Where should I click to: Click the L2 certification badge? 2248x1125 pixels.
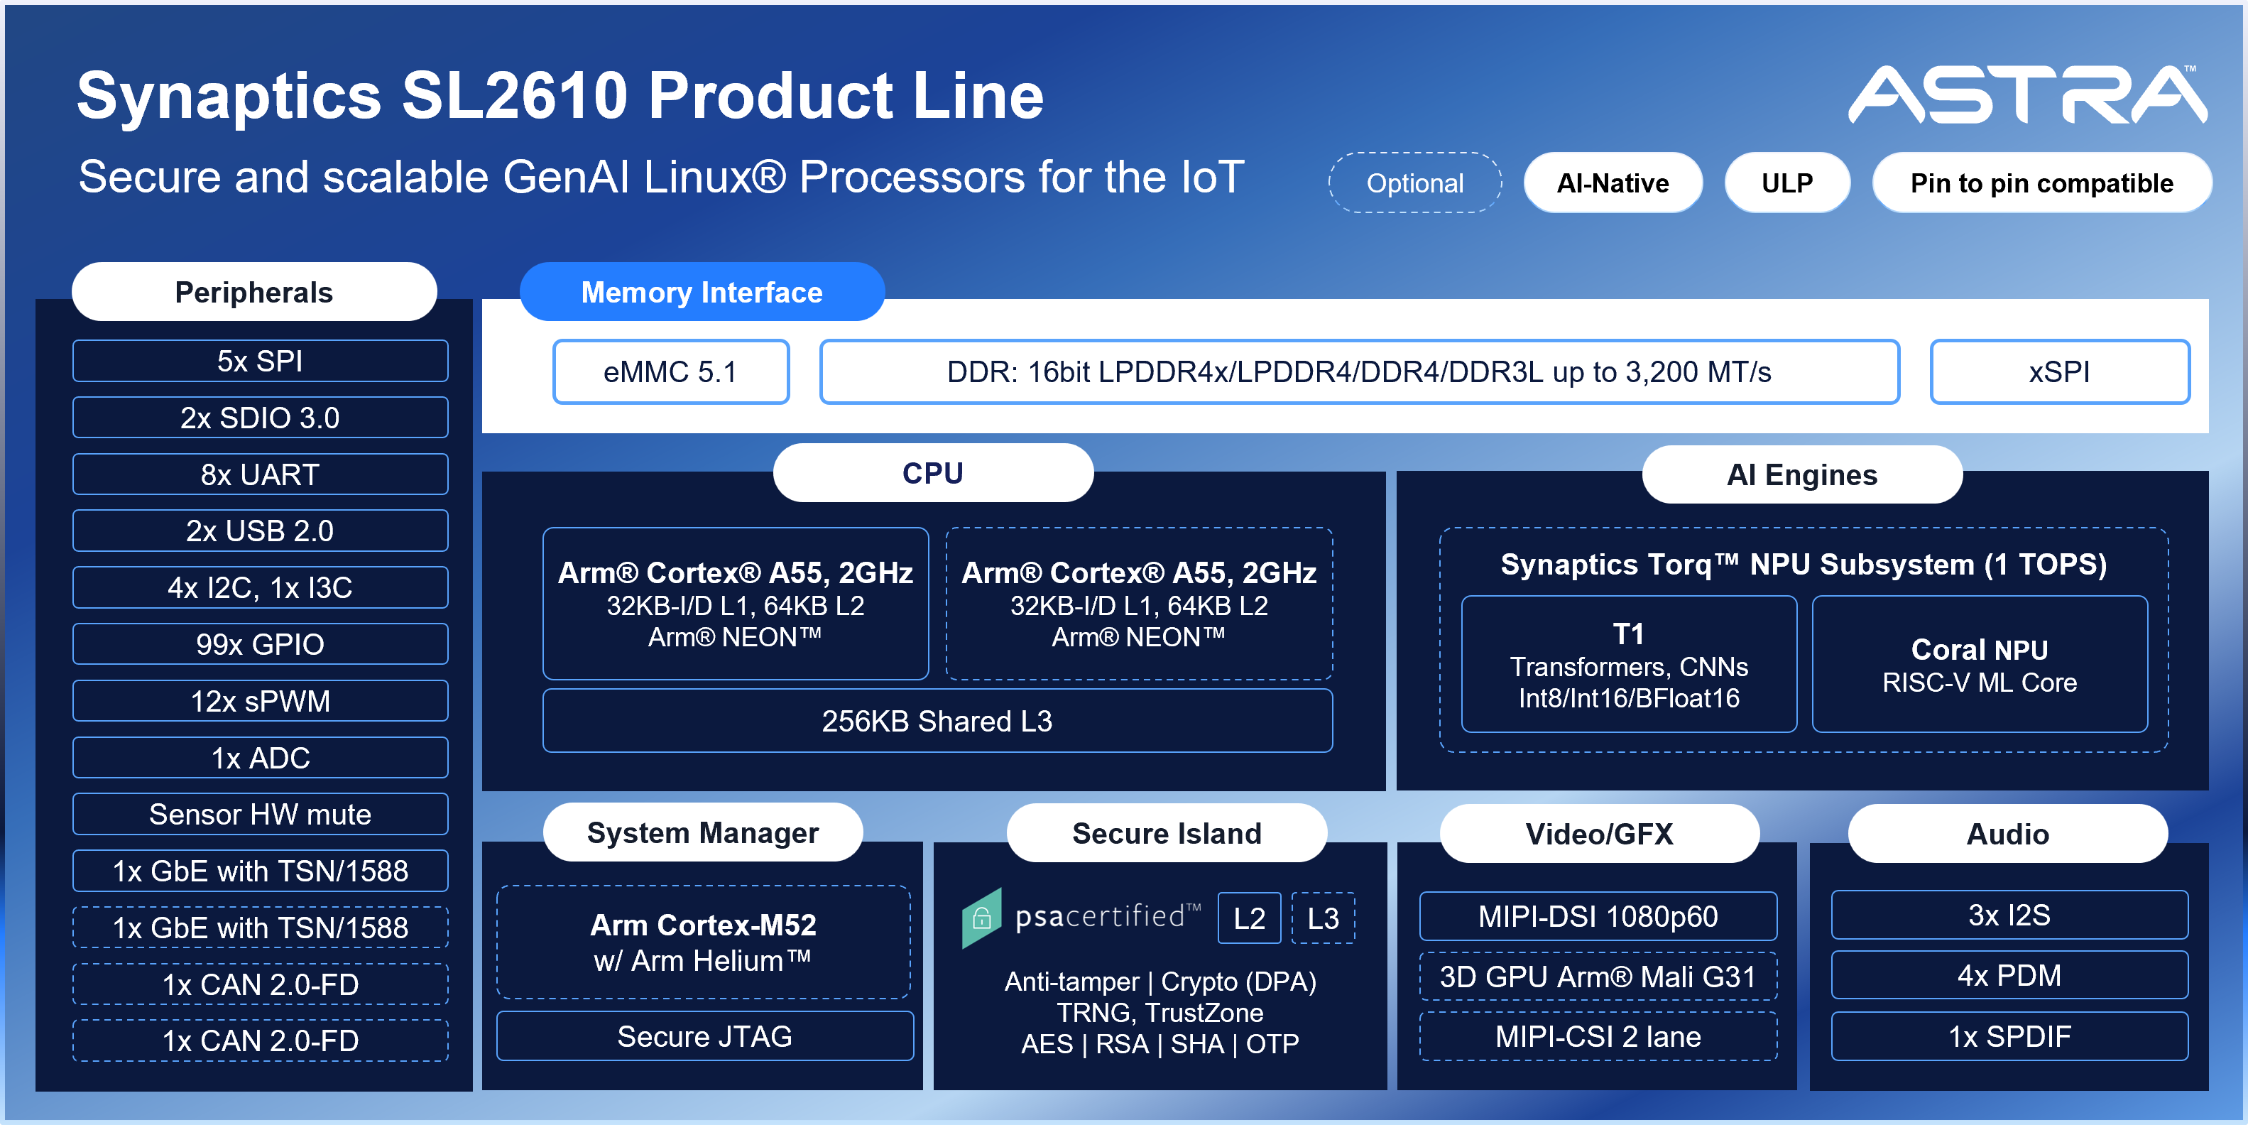pyautogui.click(x=1249, y=918)
